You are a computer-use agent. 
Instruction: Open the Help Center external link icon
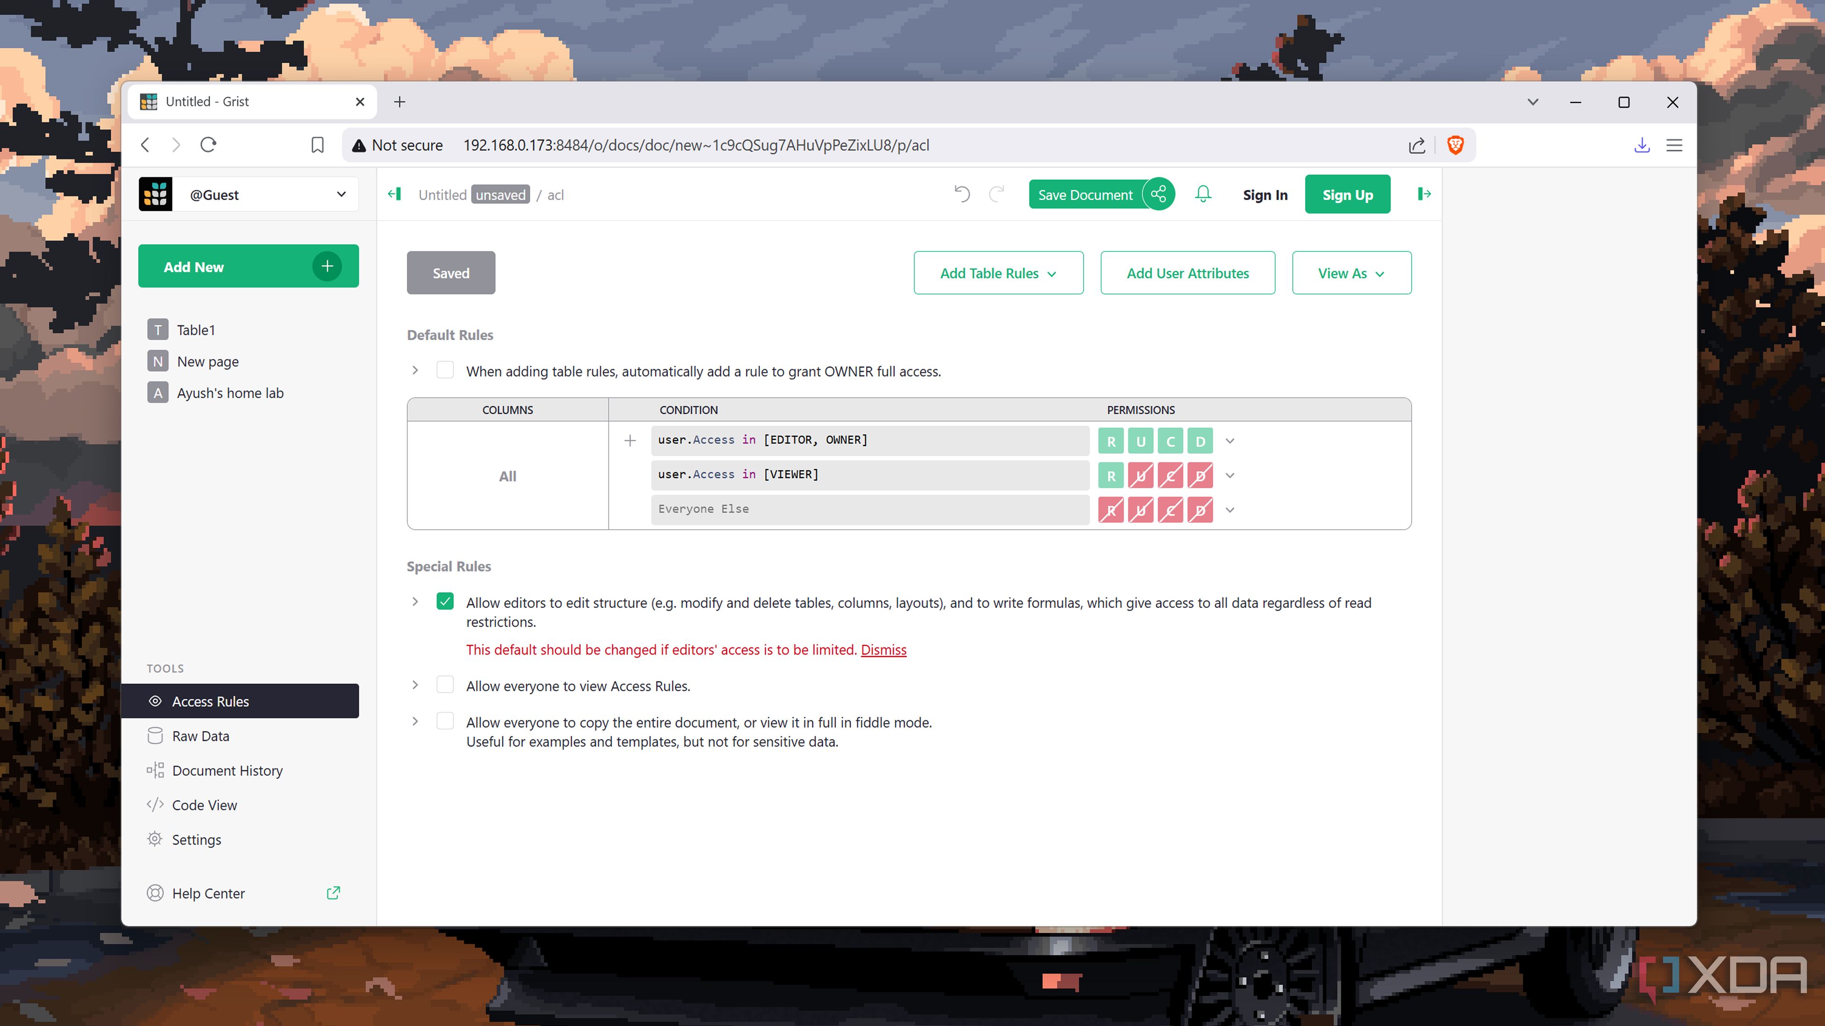(x=333, y=893)
